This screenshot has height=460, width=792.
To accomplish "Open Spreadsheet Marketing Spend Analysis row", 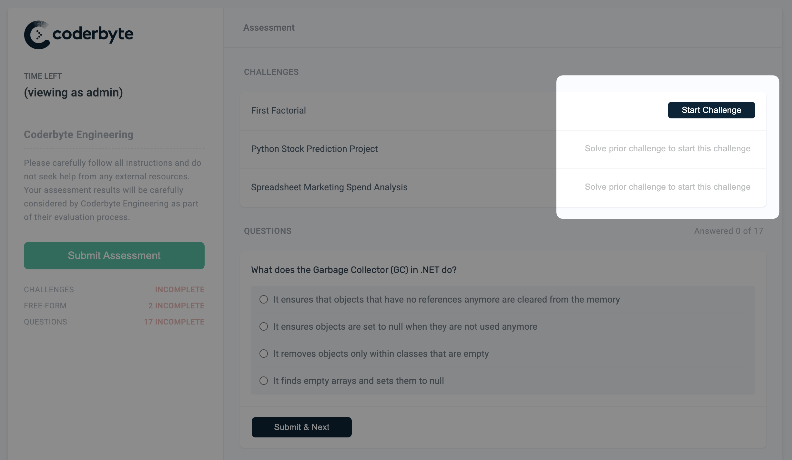I will coord(503,188).
